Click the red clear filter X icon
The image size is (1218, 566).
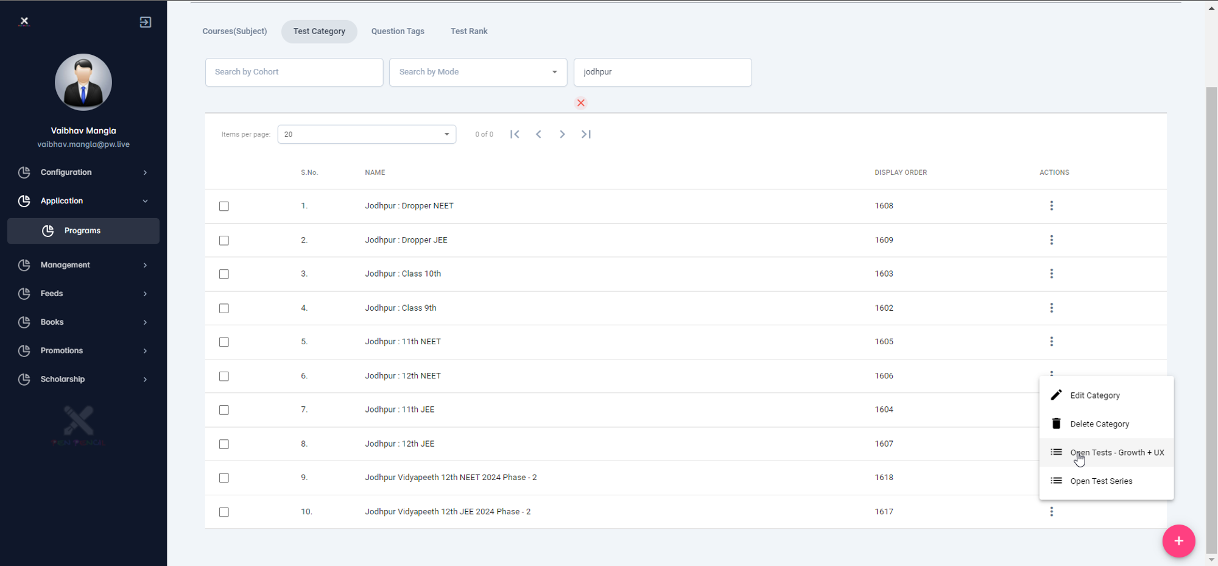[x=580, y=103]
